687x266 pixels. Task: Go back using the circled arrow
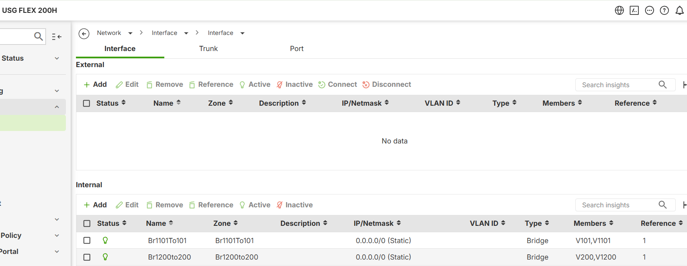tap(84, 33)
